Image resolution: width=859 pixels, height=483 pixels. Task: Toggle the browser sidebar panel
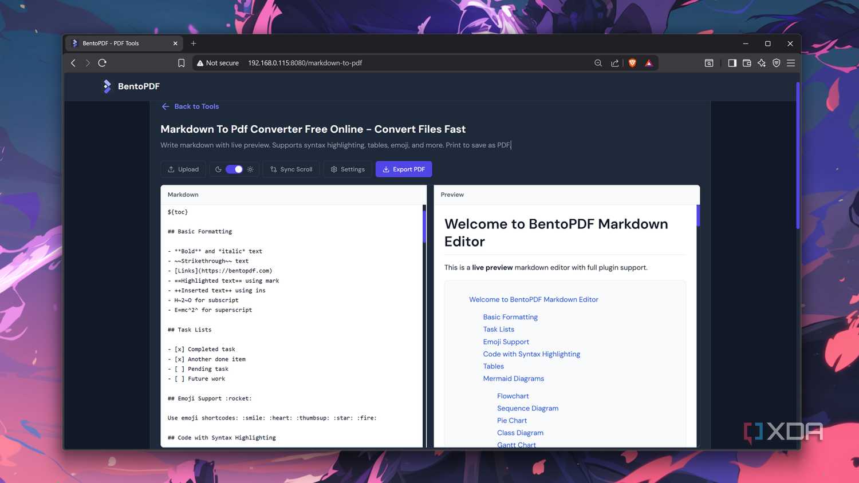tap(732, 63)
